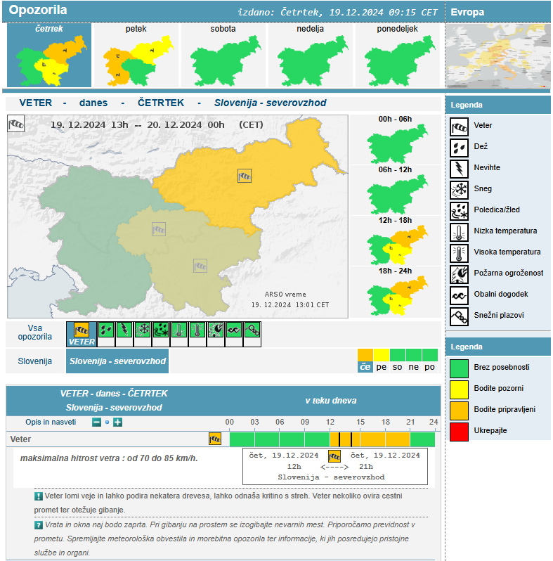
Task: Collapse descriptions with the minus button
Action: pos(96,422)
